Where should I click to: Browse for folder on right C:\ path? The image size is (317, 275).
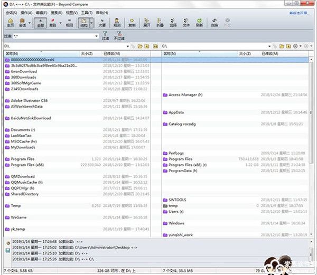(x=282, y=46)
